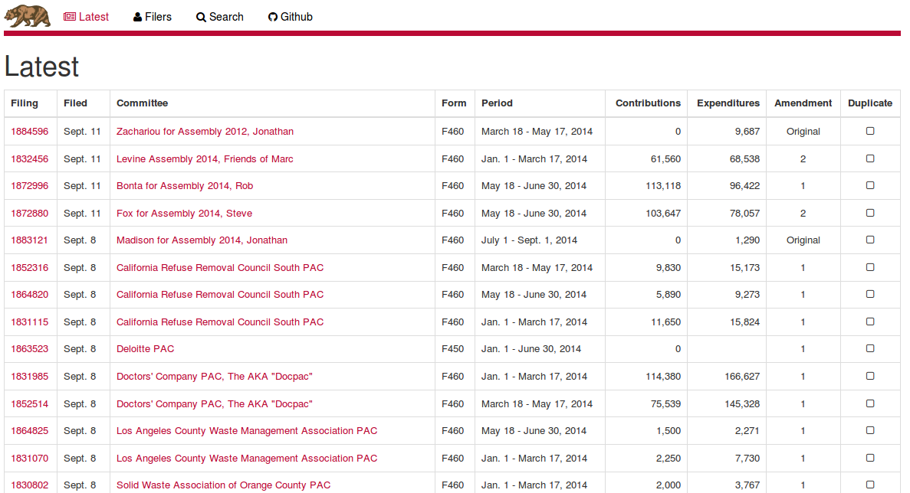Open filing number 1864825
910x493 pixels.
(x=29, y=431)
